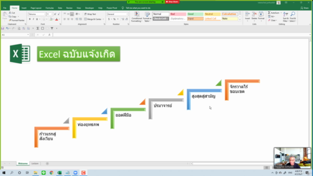313x176 pixels.
Task: Switch to the Lecture sheet tab
Action: (x=35, y=163)
